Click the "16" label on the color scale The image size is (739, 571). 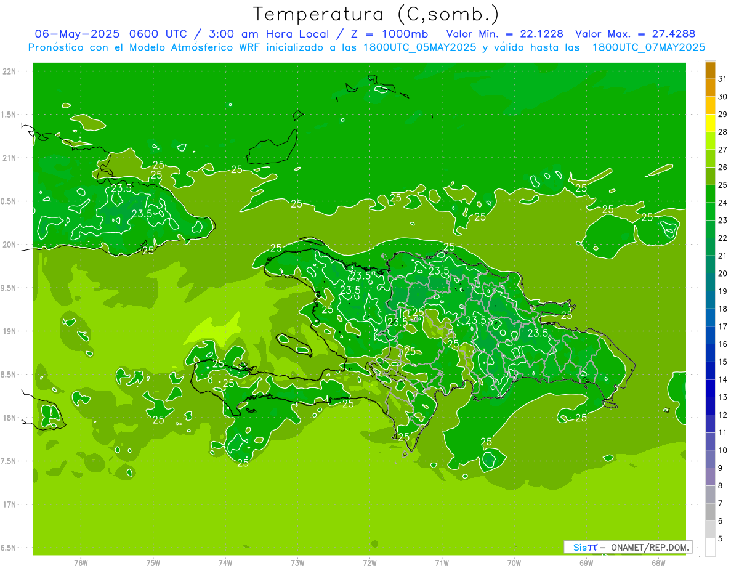(723, 344)
